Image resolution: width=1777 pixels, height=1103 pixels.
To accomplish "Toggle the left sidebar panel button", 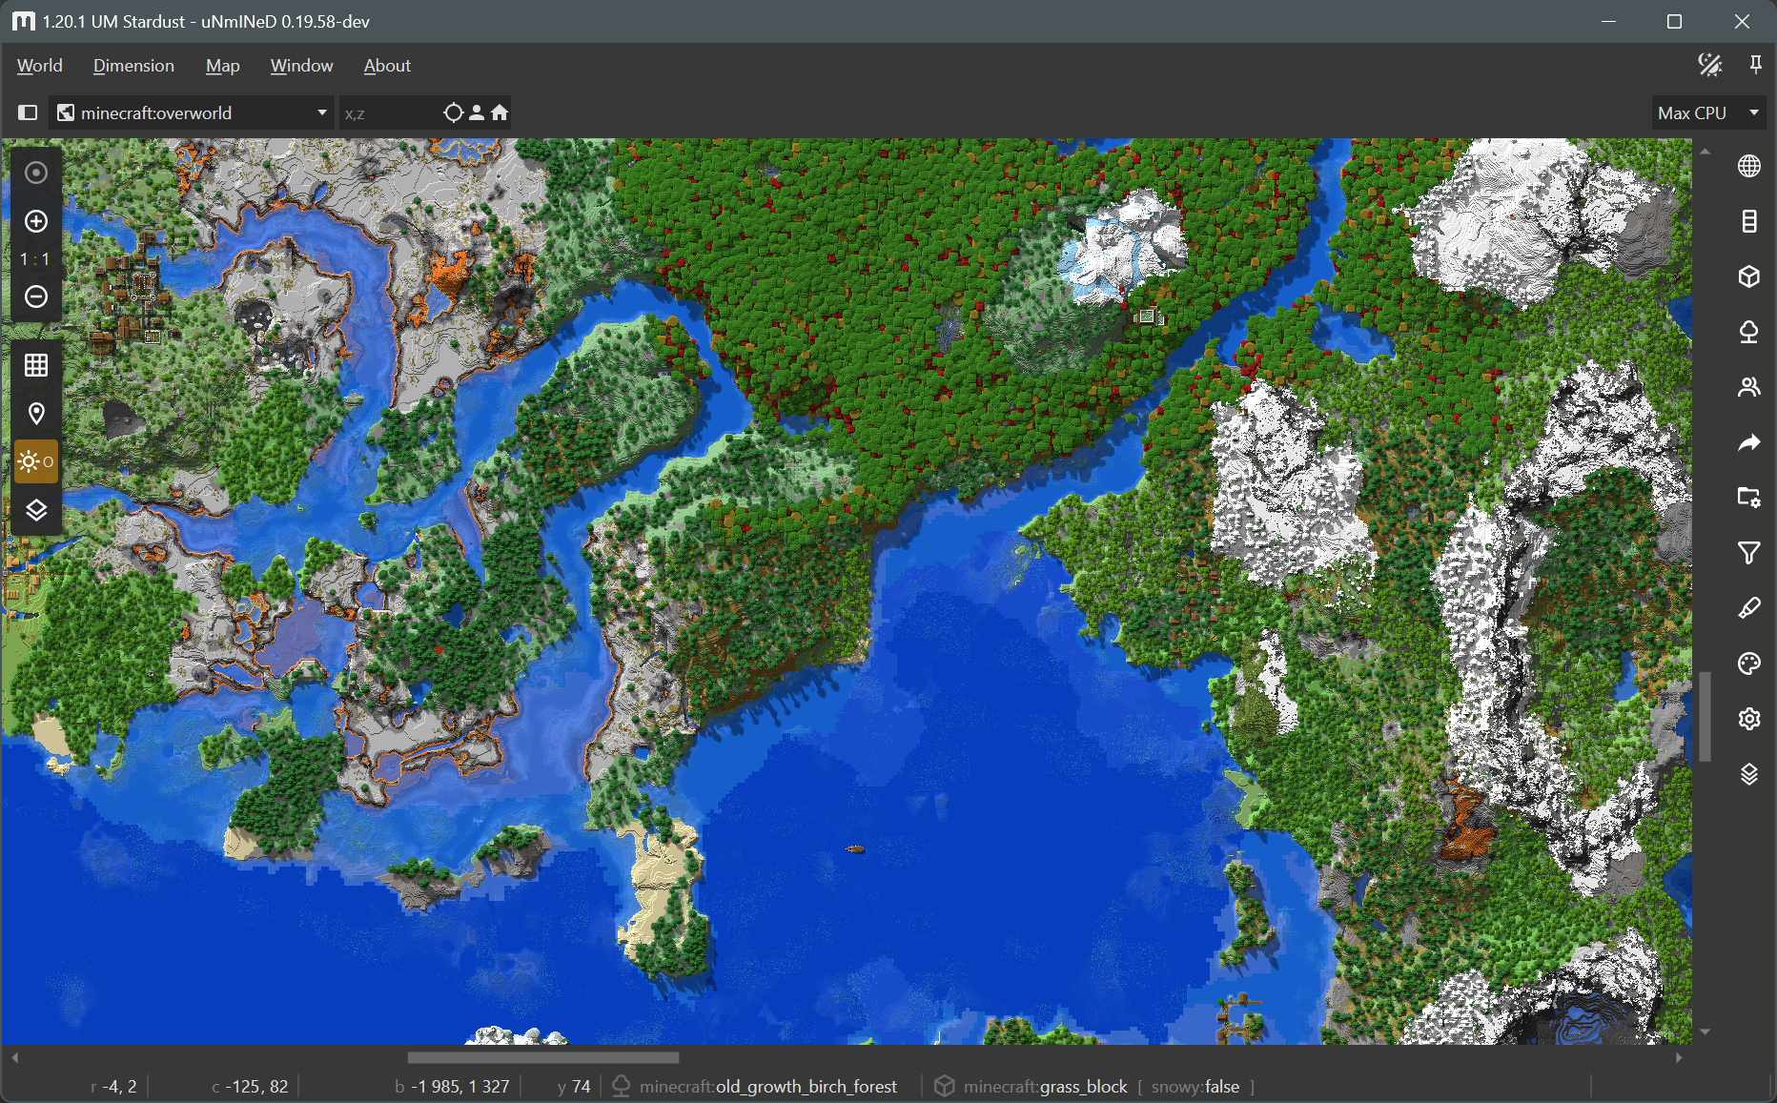I will coord(28,112).
